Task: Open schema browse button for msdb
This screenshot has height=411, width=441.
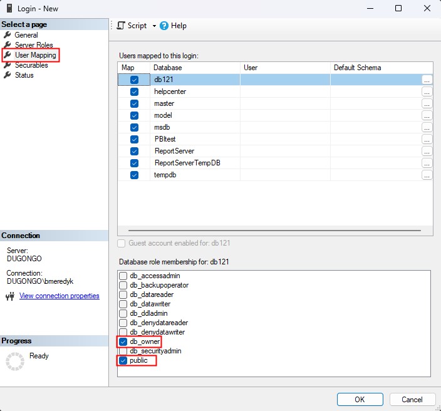Action: tap(427, 127)
